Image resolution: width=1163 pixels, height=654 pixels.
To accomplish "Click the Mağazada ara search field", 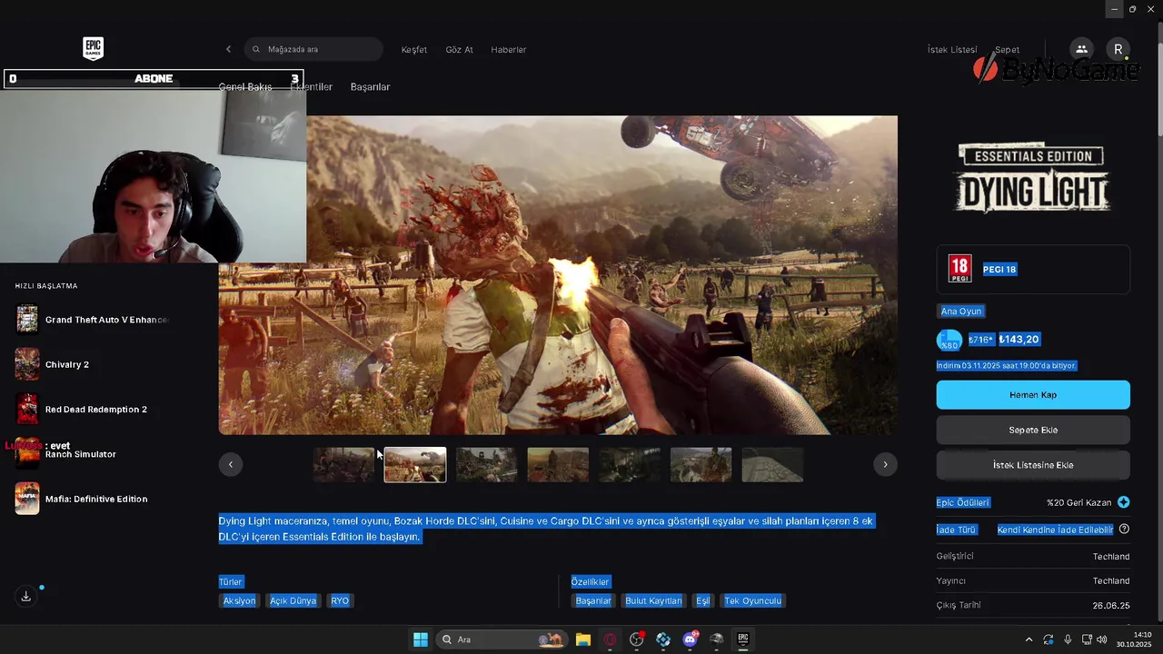I will pos(313,49).
